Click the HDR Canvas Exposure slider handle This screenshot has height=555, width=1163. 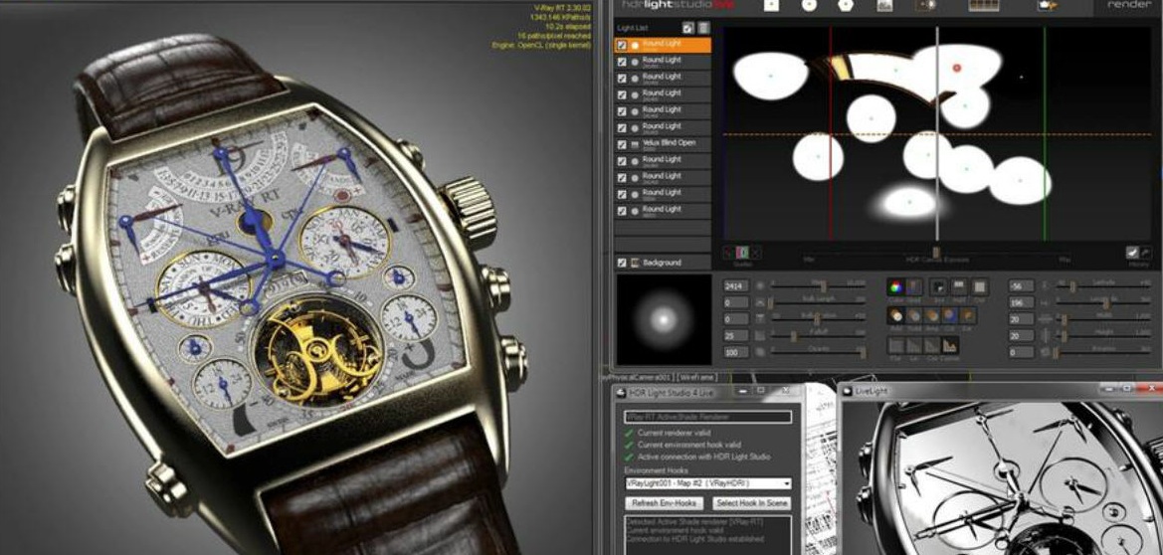[937, 253]
